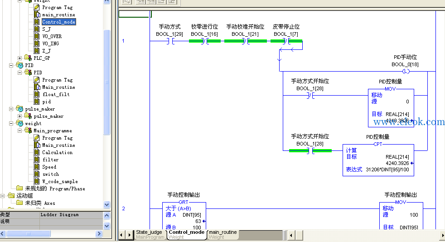This screenshot has height=242, width=445.
Task: Open main_routine under the Weight program
Action: (58, 15)
